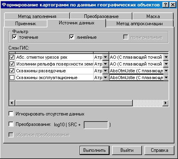Enable the Скважины эксплуатационные layer checkbox
Image resolution: width=178 pixels, height=159 pixels.
(12, 78)
